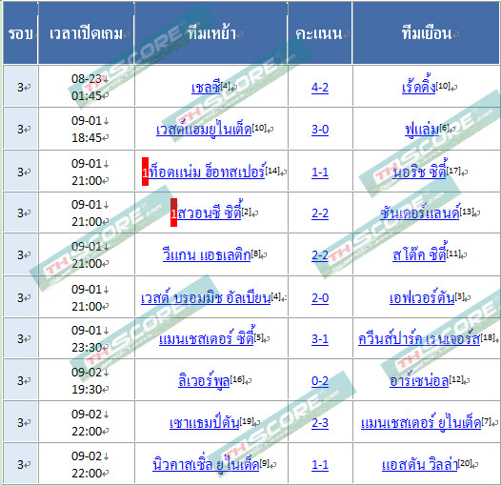Open the เวสต์แฮมยูไนเต็ด team link
Viewport: 501px width, 486px height.
pos(204,129)
